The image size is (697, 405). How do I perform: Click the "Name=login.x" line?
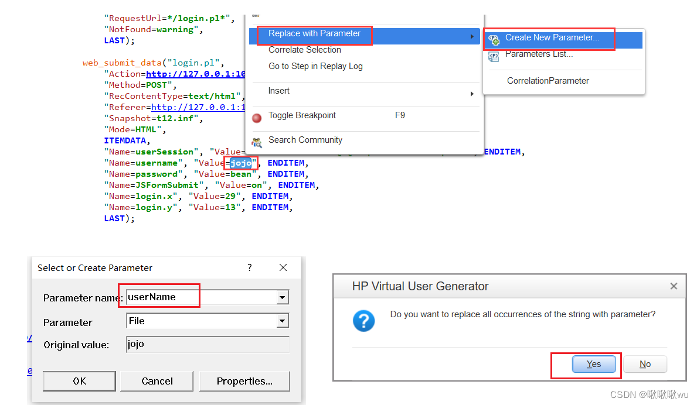(198, 197)
